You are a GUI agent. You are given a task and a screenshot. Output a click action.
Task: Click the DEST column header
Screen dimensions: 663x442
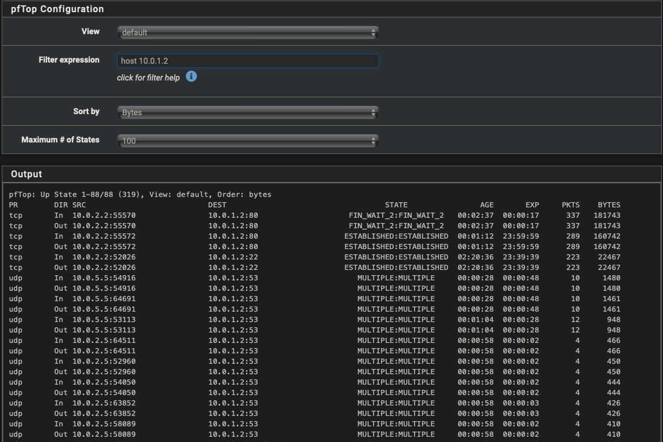pos(217,205)
